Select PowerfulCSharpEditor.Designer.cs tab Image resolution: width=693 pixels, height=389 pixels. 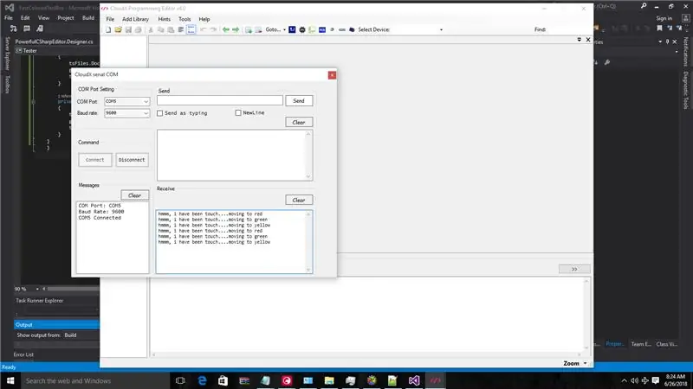point(54,41)
